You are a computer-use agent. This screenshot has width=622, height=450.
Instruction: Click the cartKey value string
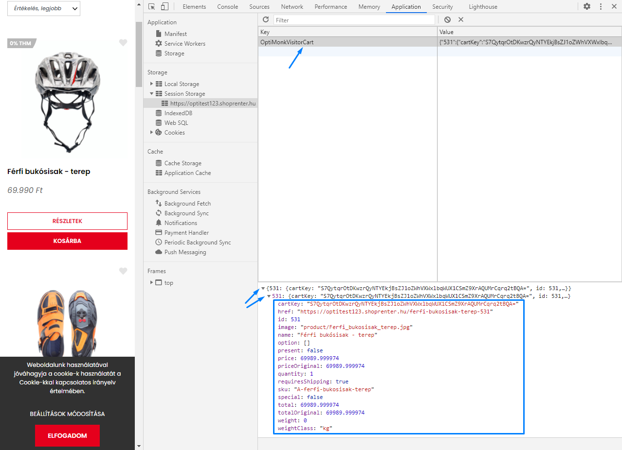tap(413, 304)
